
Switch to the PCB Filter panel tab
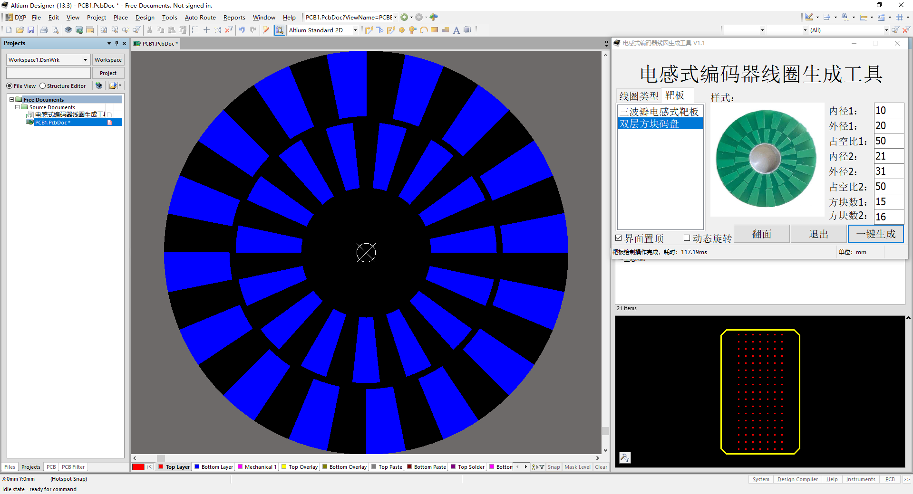point(73,467)
